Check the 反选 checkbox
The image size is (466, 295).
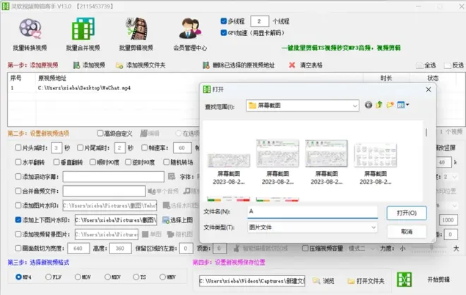[x=448, y=65]
